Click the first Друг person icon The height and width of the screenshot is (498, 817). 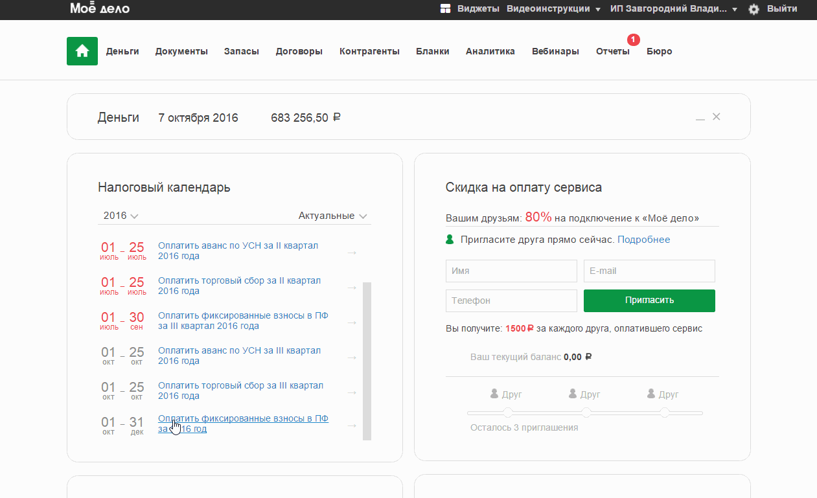click(494, 394)
